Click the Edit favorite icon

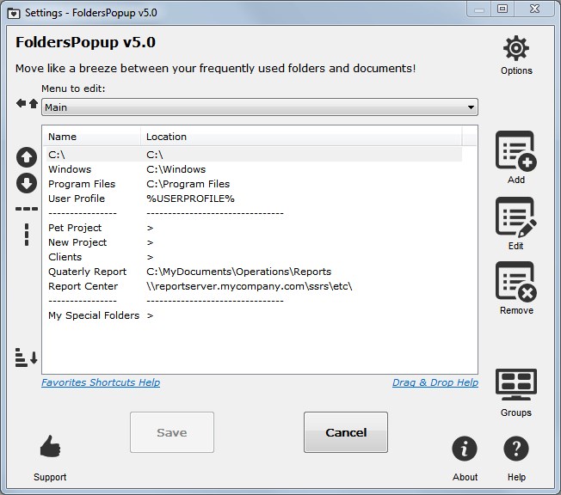point(515,217)
